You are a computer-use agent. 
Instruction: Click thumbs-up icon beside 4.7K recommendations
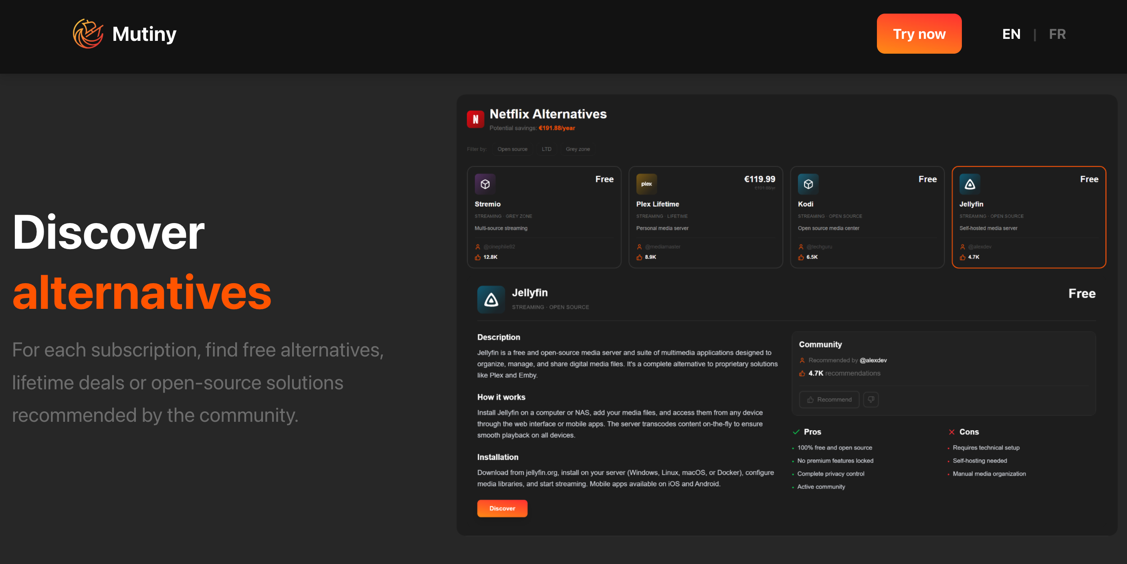pyautogui.click(x=802, y=373)
